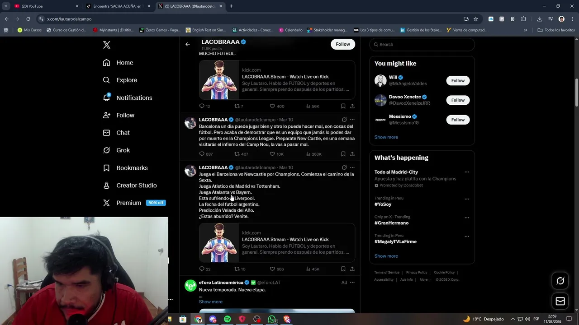Screen dimensions: 579x325
Task: Open more options for Todo al Madrid-City
Action: click(x=467, y=172)
